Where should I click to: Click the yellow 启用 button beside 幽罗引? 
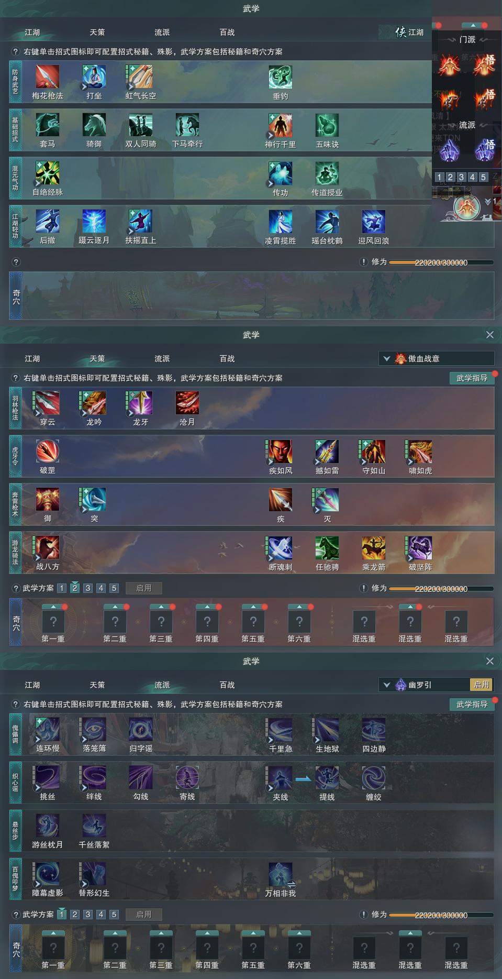click(x=482, y=685)
